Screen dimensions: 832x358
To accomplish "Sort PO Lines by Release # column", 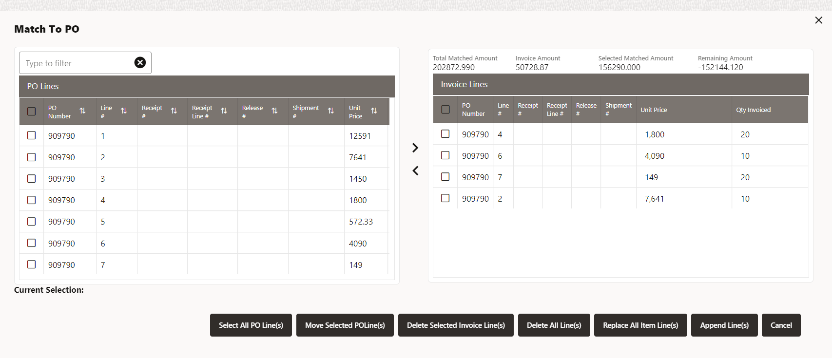I will point(274,111).
